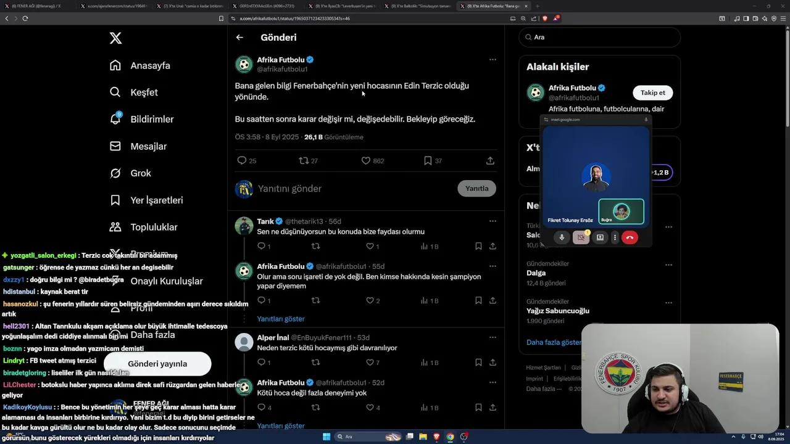The width and height of the screenshot is (790, 444).
Task: Open the Windows Start menu
Action: tap(326, 437)
